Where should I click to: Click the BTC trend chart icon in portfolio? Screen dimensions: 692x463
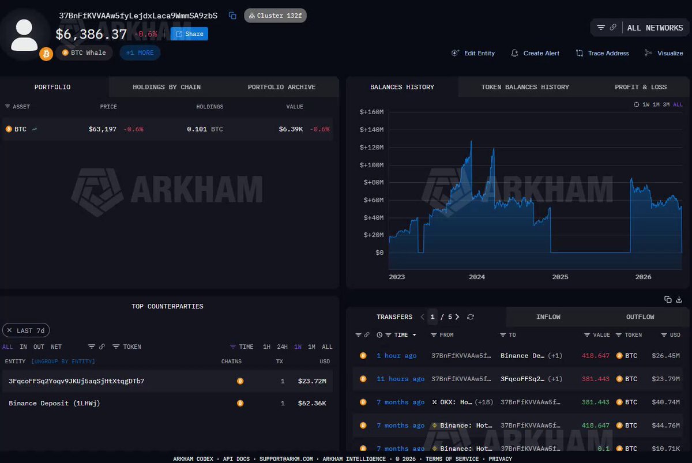click(35, 129)
